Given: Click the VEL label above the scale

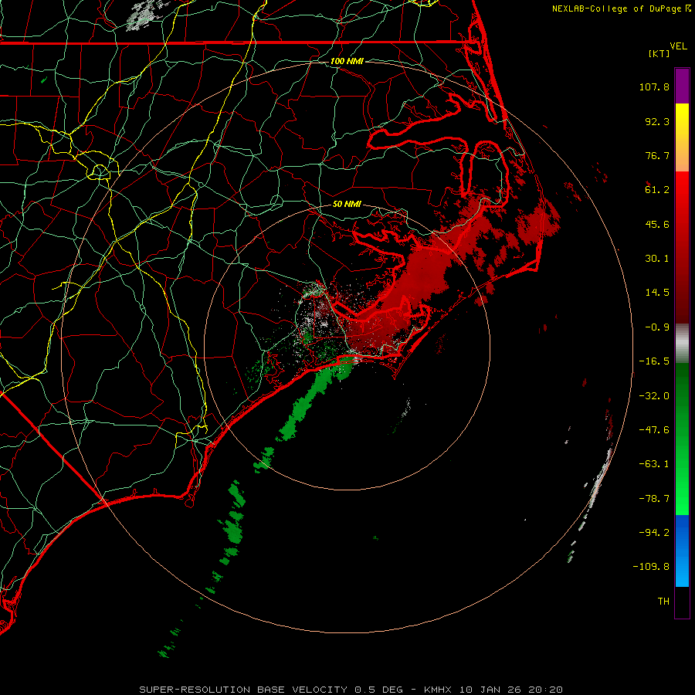Looking at the screenshot, I should click(x=678, y=46).
